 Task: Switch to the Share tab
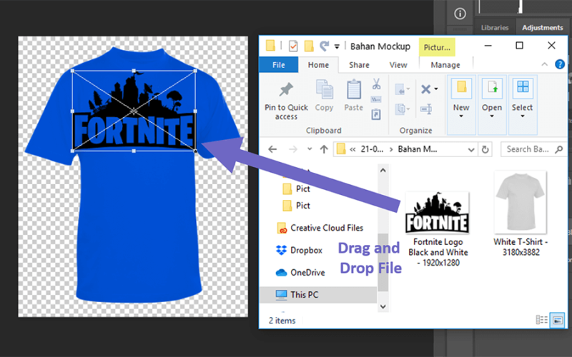359,65
